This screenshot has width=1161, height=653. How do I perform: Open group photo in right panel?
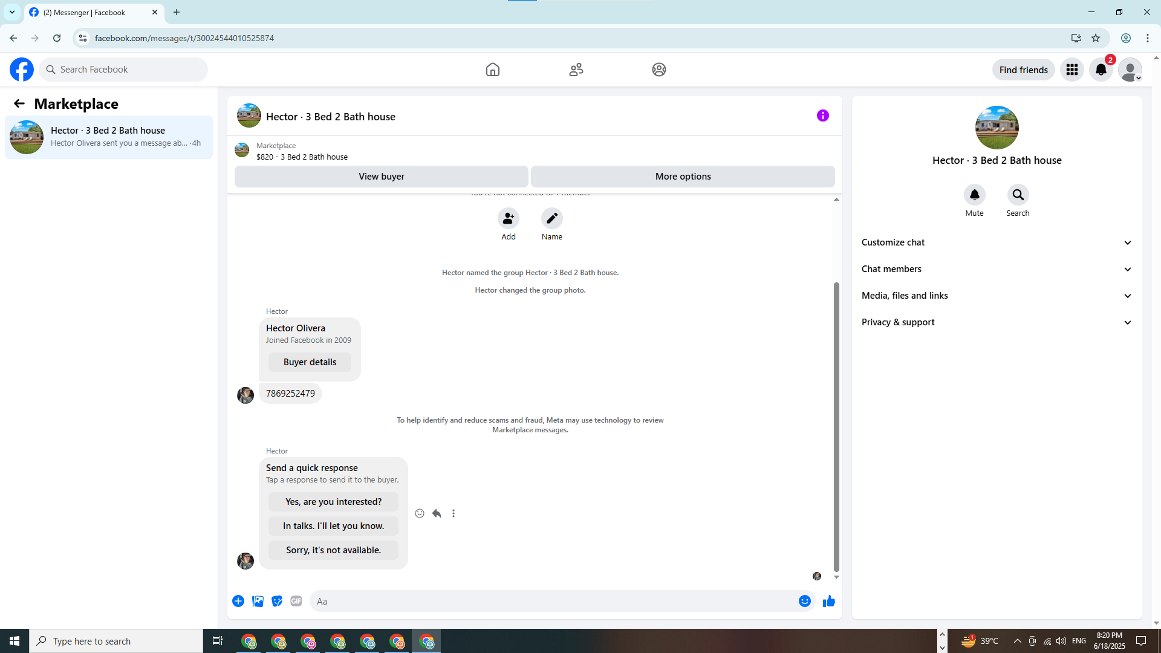997,128
